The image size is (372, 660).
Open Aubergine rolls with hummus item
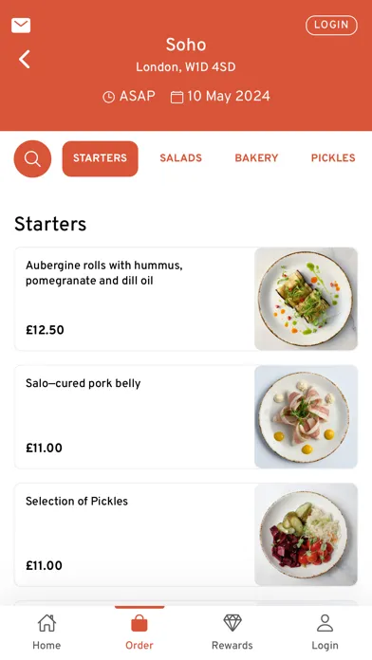186,299
